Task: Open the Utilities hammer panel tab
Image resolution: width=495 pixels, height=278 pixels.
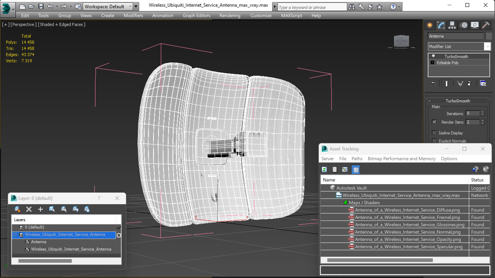Action: click(485, 25)
